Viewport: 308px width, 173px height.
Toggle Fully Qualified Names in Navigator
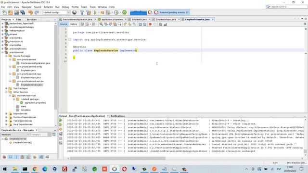click(x=35, y=157)
